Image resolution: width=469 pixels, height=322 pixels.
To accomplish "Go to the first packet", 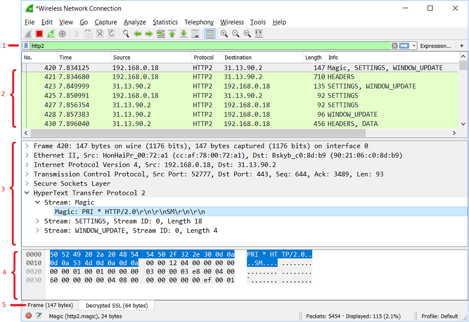I will (x=172, y=33).
